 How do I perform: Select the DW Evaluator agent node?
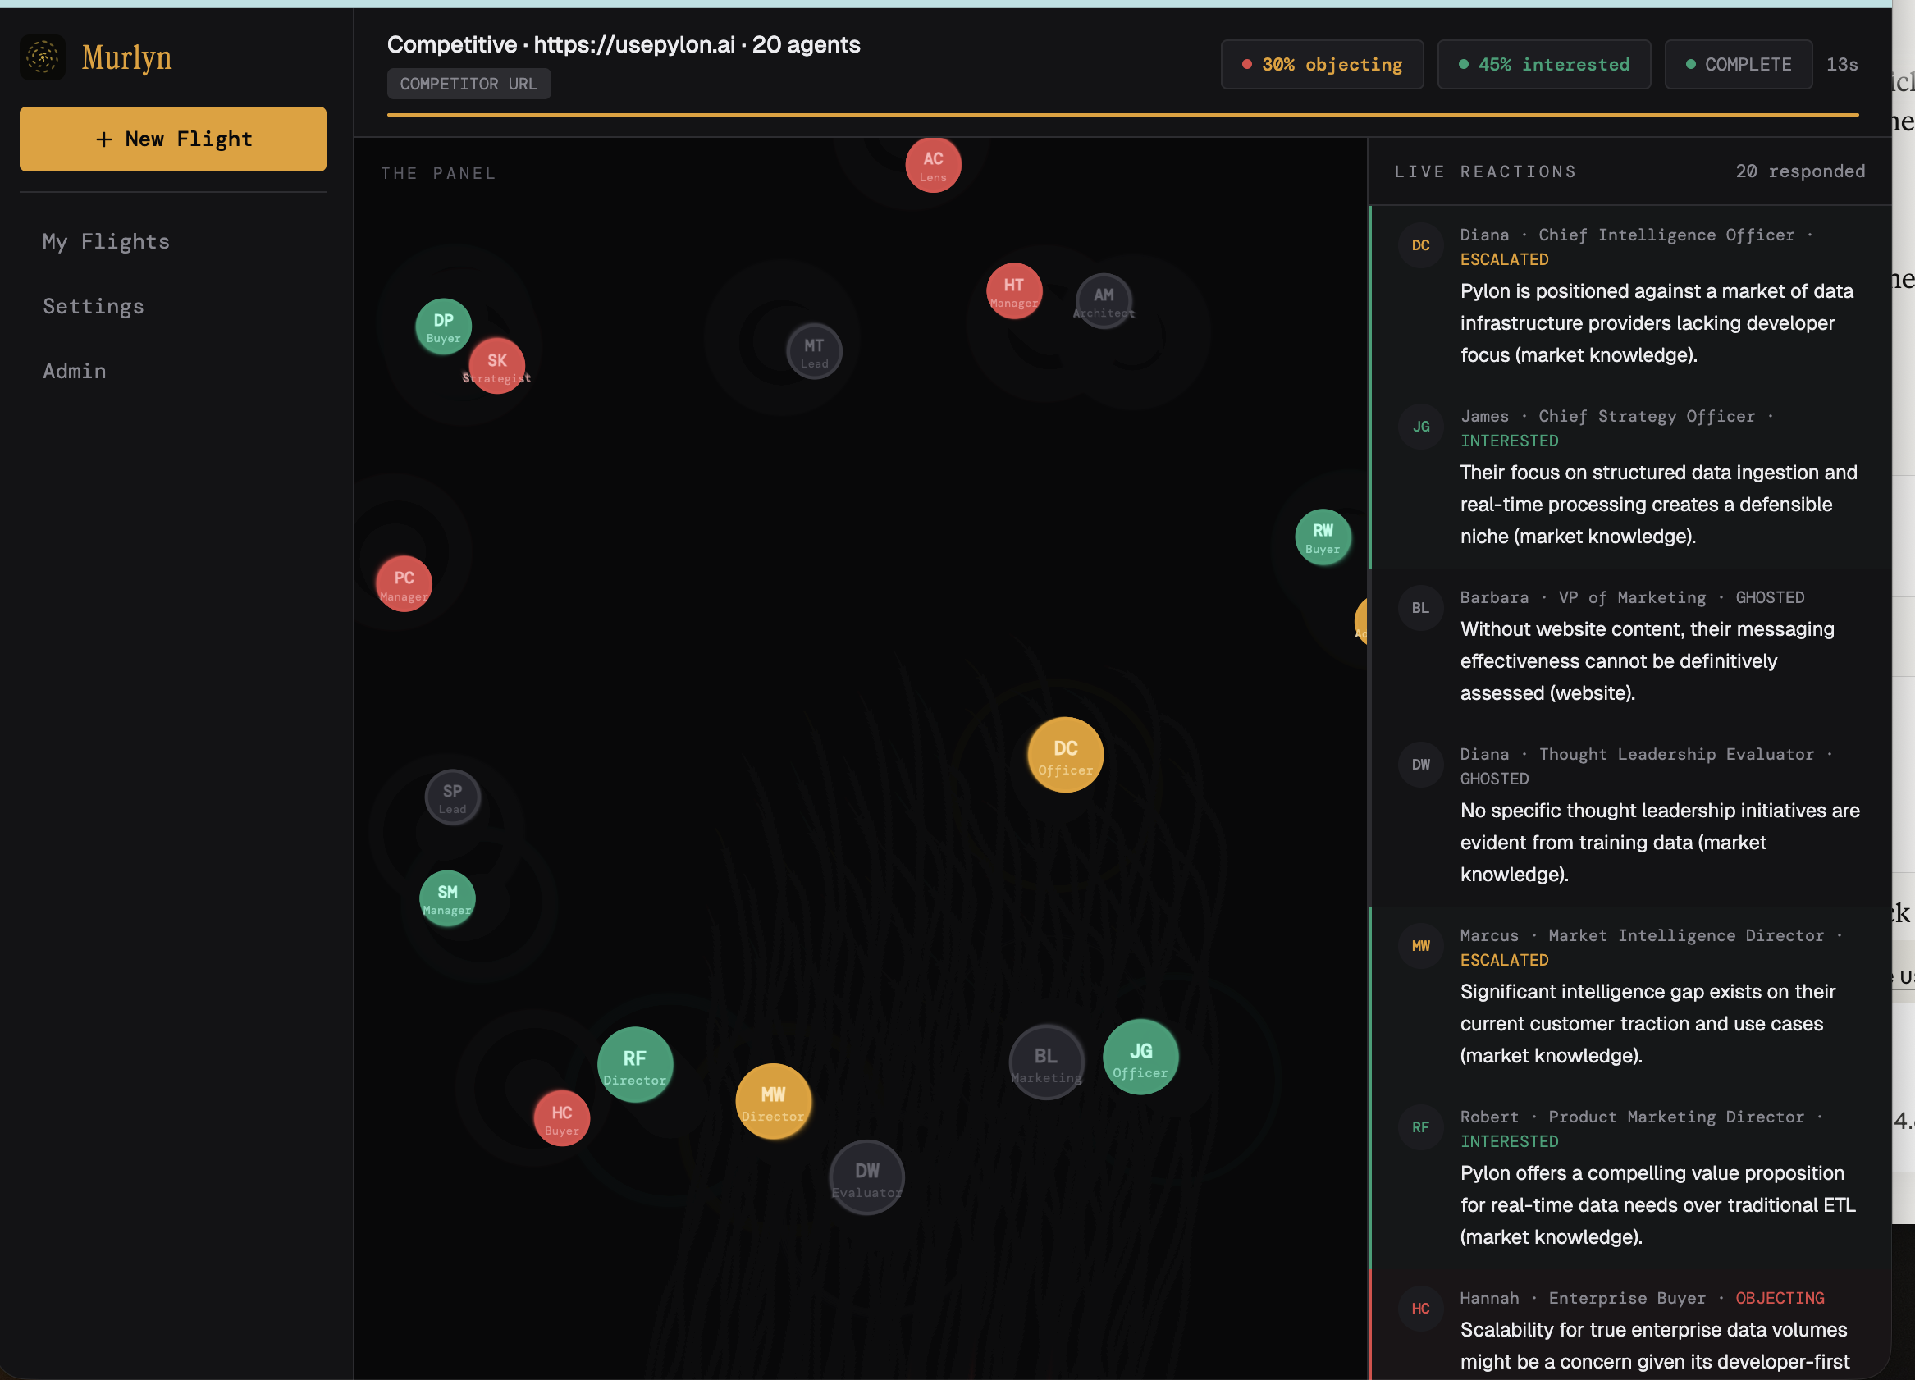866,1177
